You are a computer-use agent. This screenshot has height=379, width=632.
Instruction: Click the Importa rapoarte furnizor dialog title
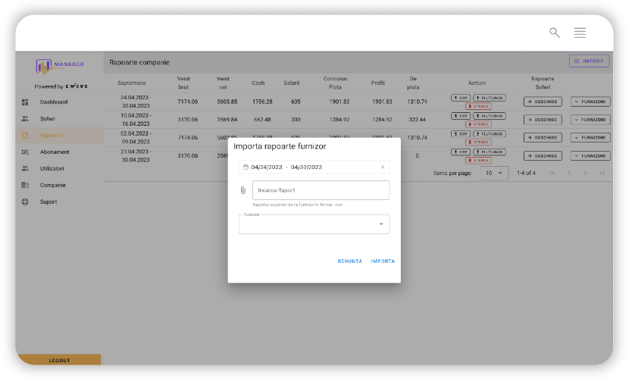click(280, 146)
